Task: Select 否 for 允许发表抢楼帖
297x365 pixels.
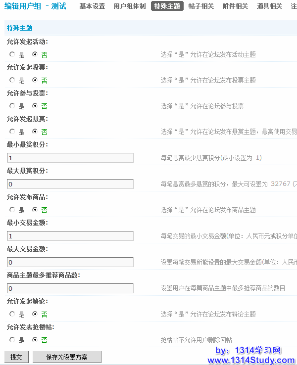Action: click(35, 340)
